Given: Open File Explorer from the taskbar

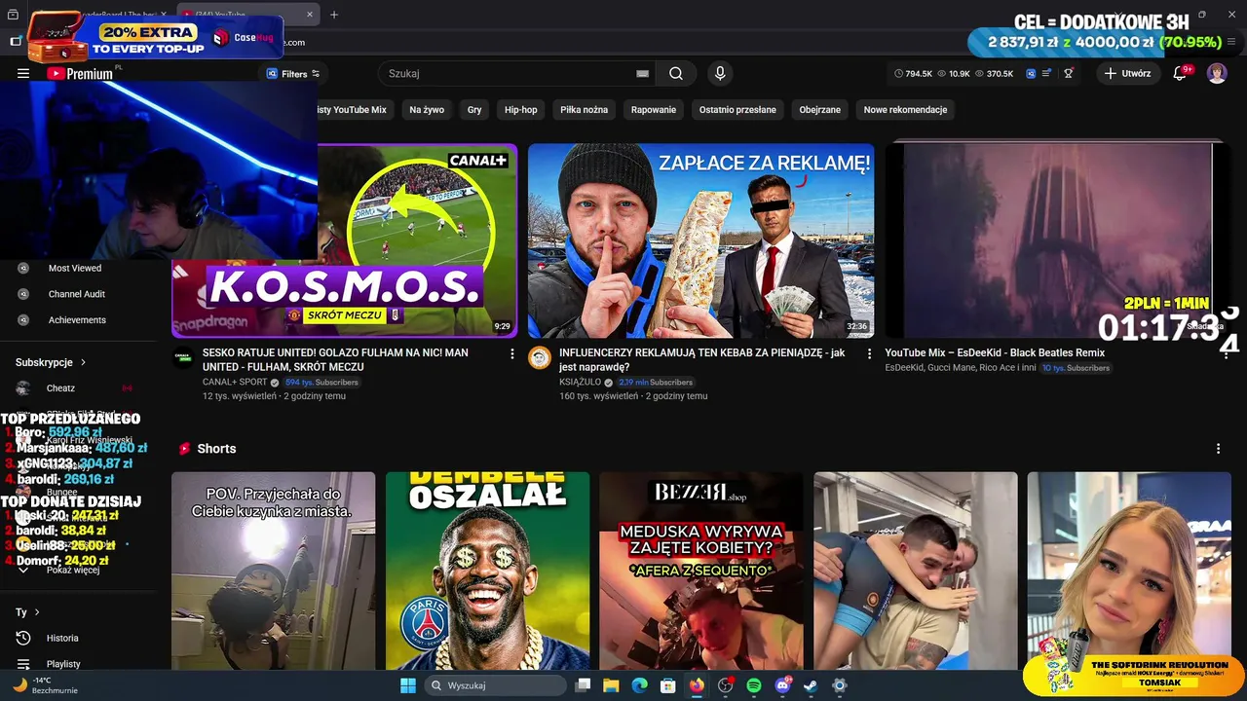Looking at the screenshot, I should (x=611, y=685).
